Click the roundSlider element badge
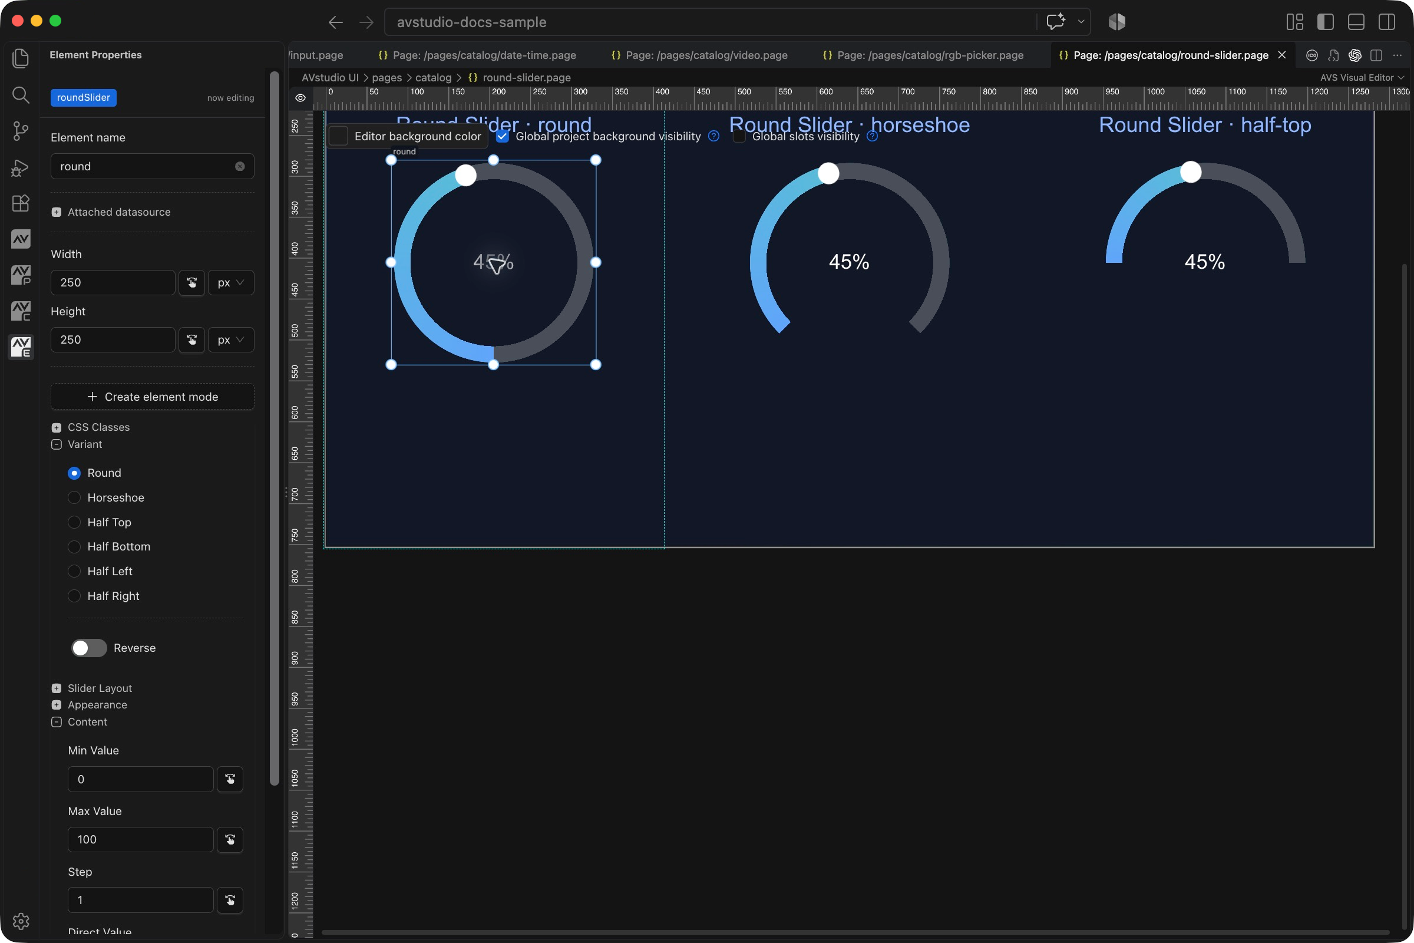Viewport: 1414px width, 943px height. [84, 97]
